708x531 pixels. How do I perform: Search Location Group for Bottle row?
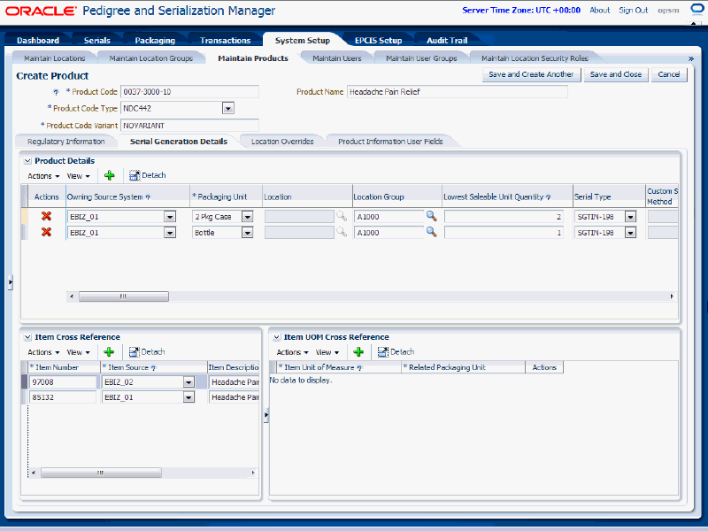coord(432,232)
